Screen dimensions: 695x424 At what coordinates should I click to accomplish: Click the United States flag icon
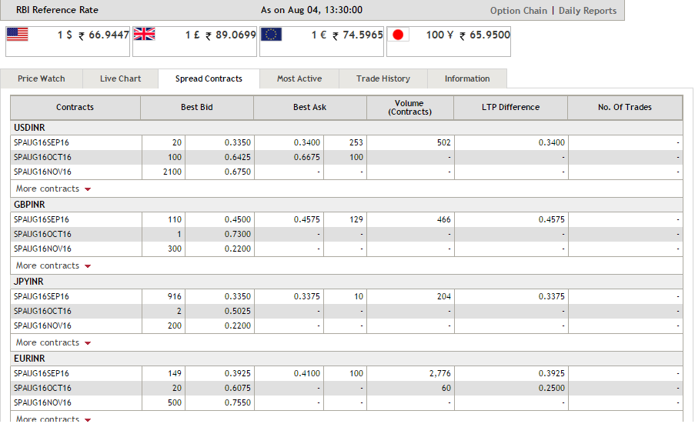[x=17, y=34]
